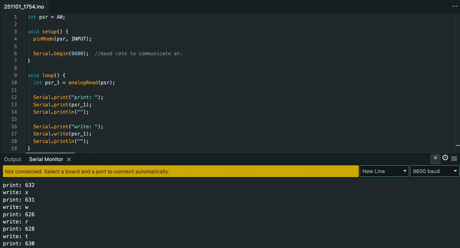Select the 251101_1754.ino editor tab

pos(24,7)
